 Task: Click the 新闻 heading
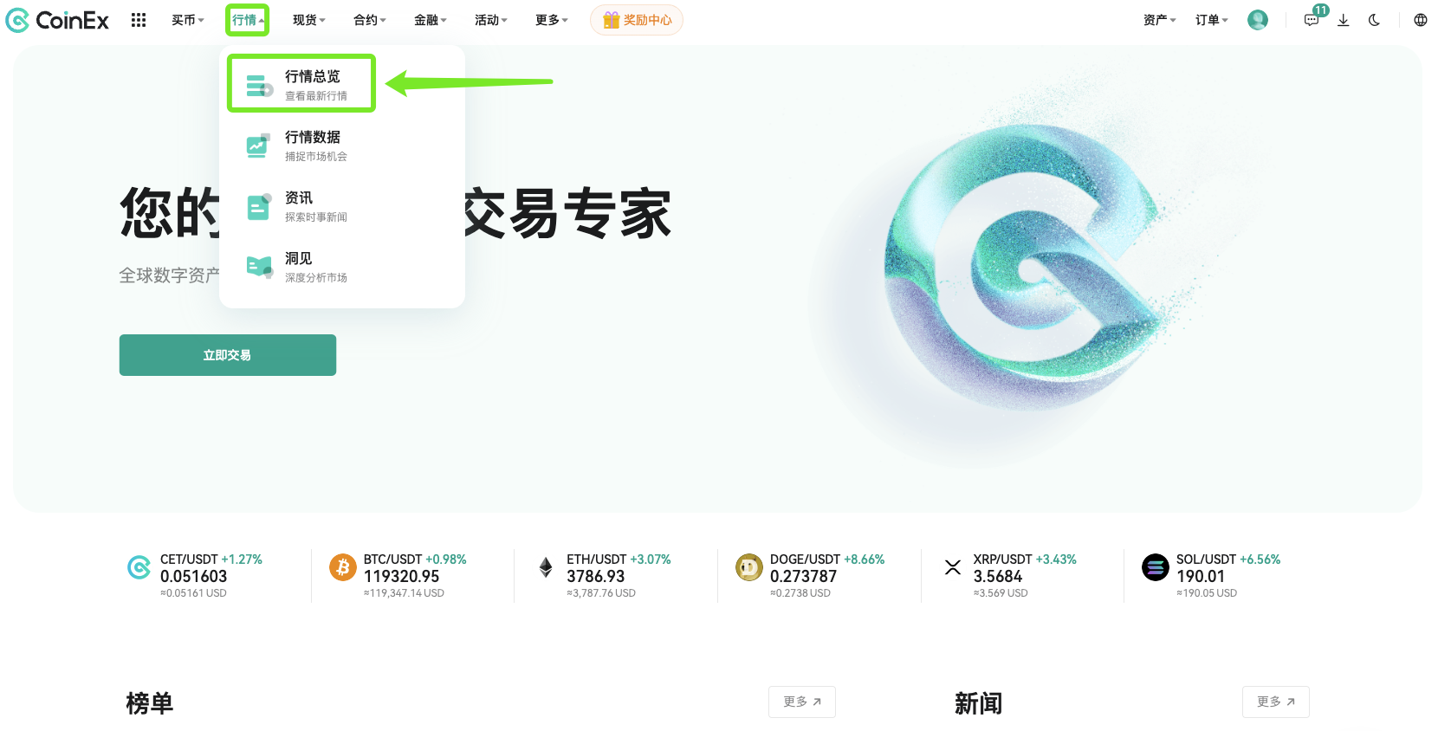(978, 703)
